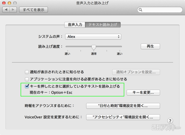The width and height of the screenshot is (185, 135).
Task: Click the 読み上げ速度 slider thumb
Action: pos(94,47)
